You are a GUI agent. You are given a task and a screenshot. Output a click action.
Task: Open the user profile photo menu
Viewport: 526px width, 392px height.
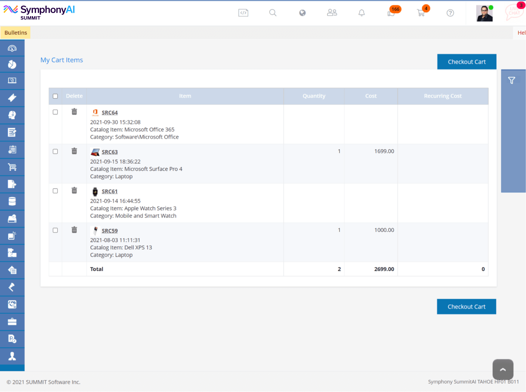484,13
